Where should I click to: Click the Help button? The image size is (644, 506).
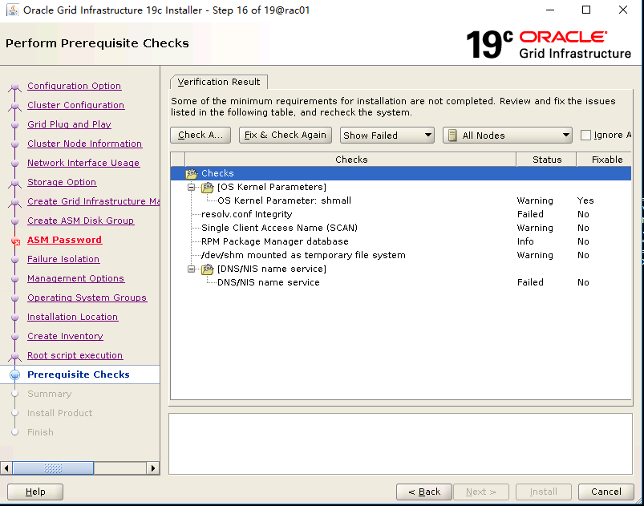tap(35, 492)
